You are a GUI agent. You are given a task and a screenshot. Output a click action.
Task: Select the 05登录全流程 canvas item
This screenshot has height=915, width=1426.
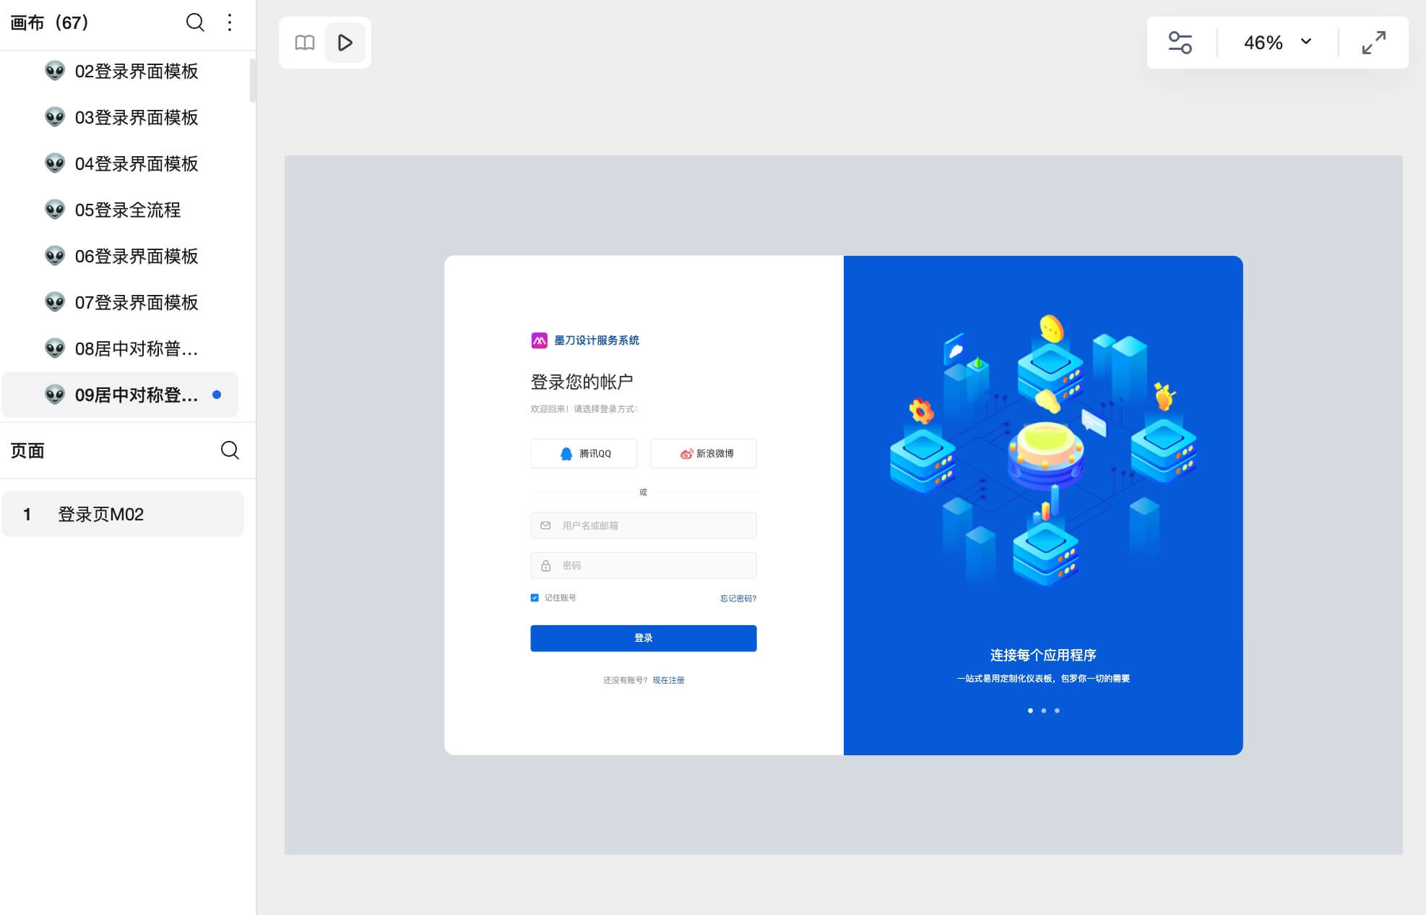click(x=129, y=210)
